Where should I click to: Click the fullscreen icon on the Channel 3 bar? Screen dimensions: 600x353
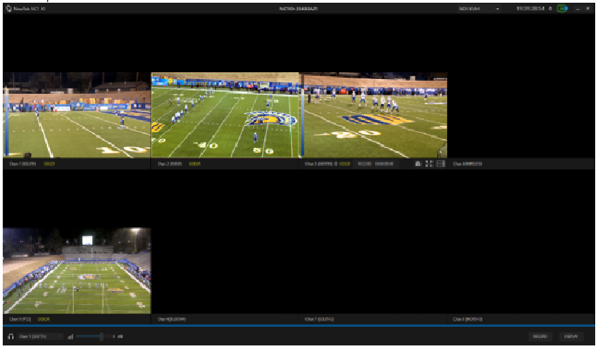click(x=429, y=164)
